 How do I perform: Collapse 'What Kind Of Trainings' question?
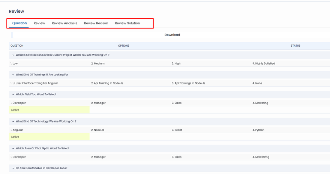click(x=13, y=75)
